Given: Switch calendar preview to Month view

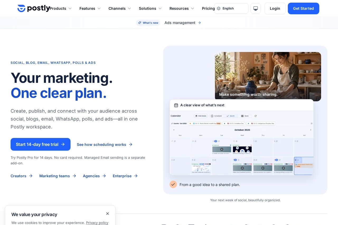Looking at the screenshot, I should coord(231,116).
